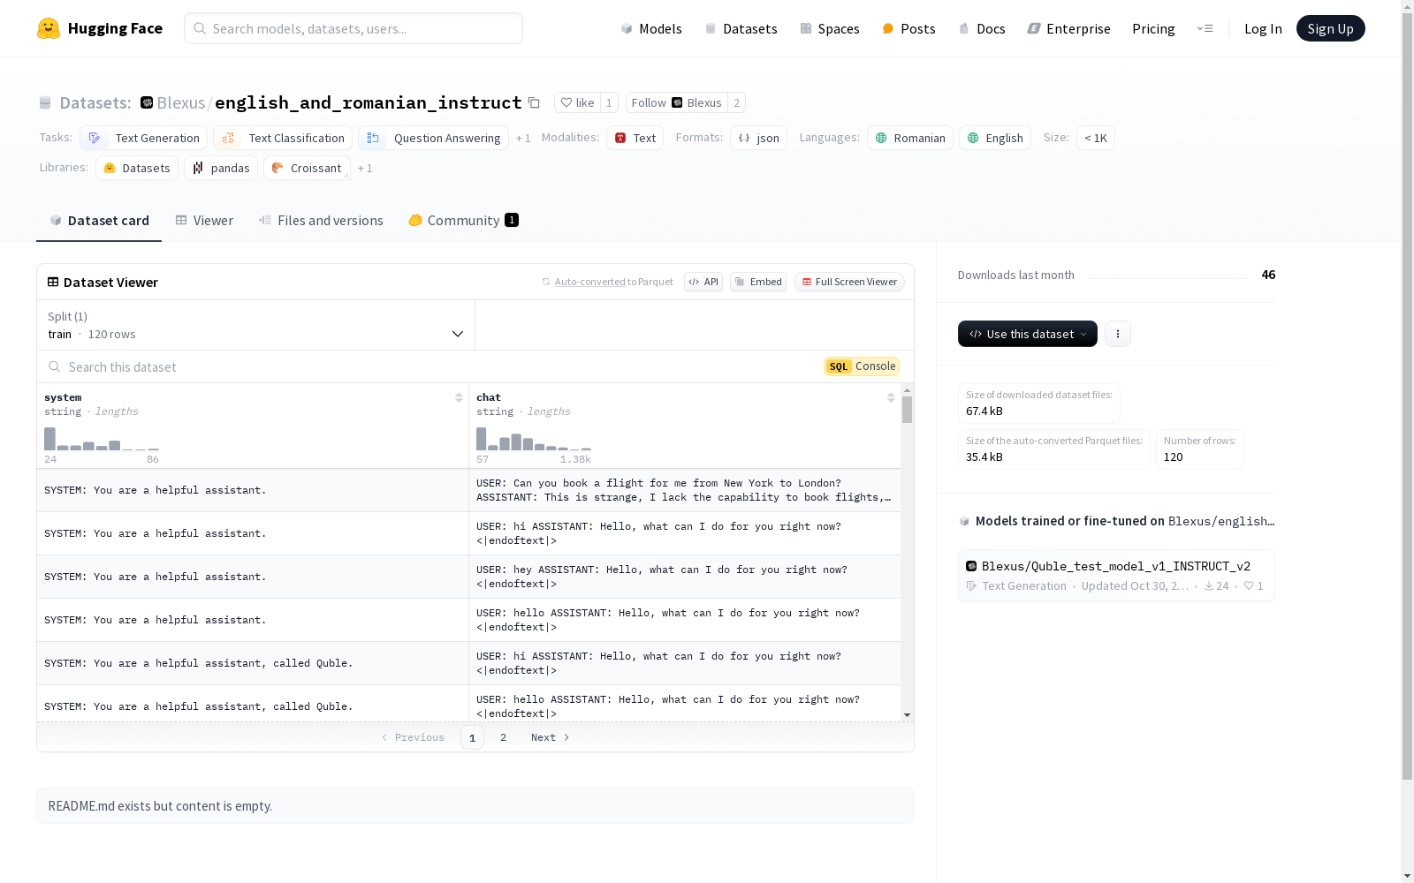Click the Sign Up button
Viewport: 1414px width, 883px height.
tap(1330, 28)
